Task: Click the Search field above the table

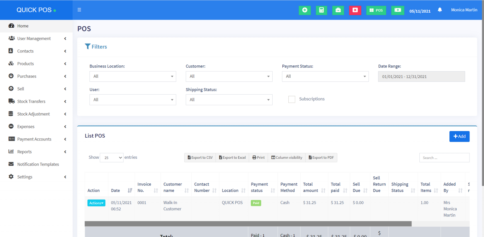Action: pyautogui.click(x=444, y=157)
